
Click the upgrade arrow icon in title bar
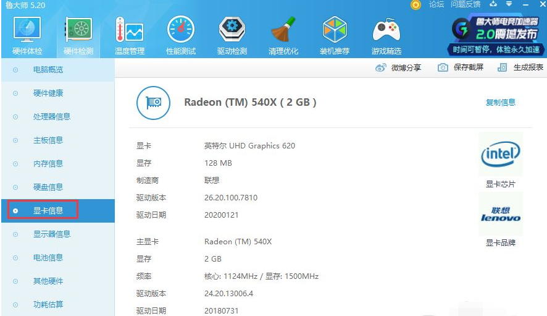tap(493, 4)
